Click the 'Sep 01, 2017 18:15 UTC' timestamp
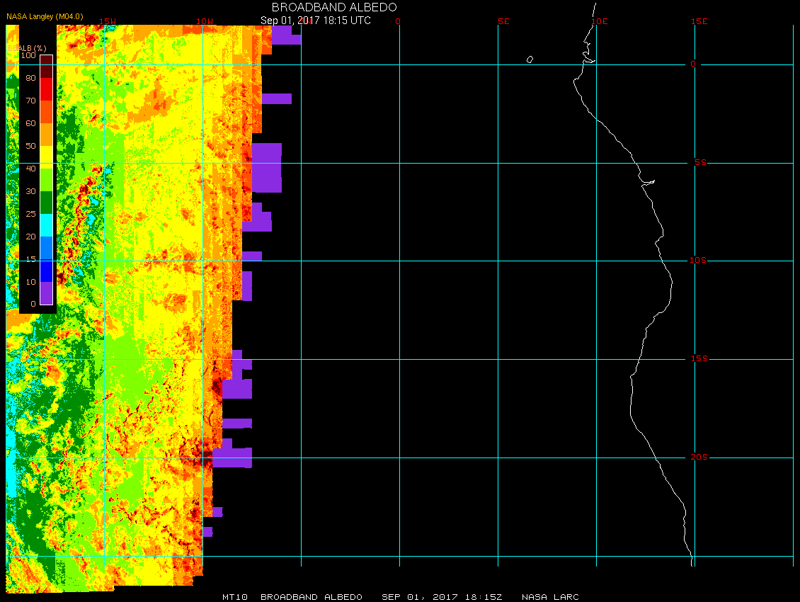Viewport: 800px width, 602px height. pyautogui.click(x=315, y=21)
